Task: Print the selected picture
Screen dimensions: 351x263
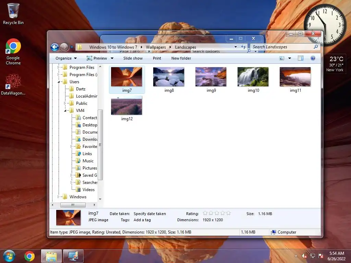Action: 157,58
